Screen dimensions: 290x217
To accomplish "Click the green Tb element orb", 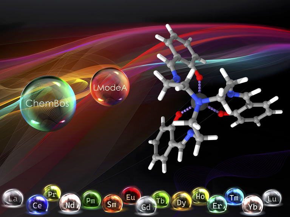I will 161,199.
